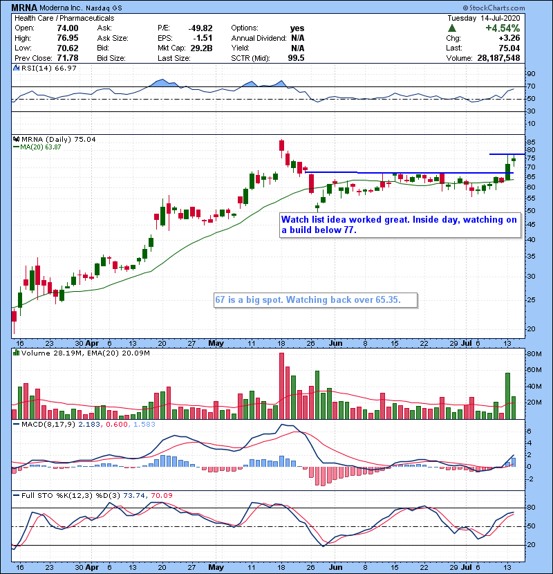The width and height of the screenshot is (553, 574).
Task: Click the MACD histogram value 1.583
Action: 144,425
